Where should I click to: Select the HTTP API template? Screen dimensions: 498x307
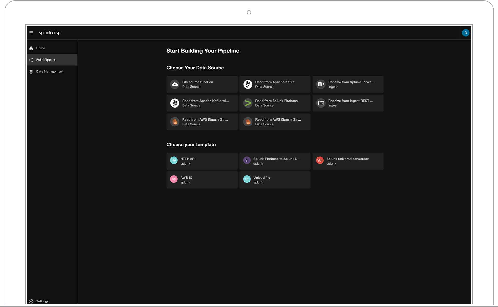click(x=202, y=161)
